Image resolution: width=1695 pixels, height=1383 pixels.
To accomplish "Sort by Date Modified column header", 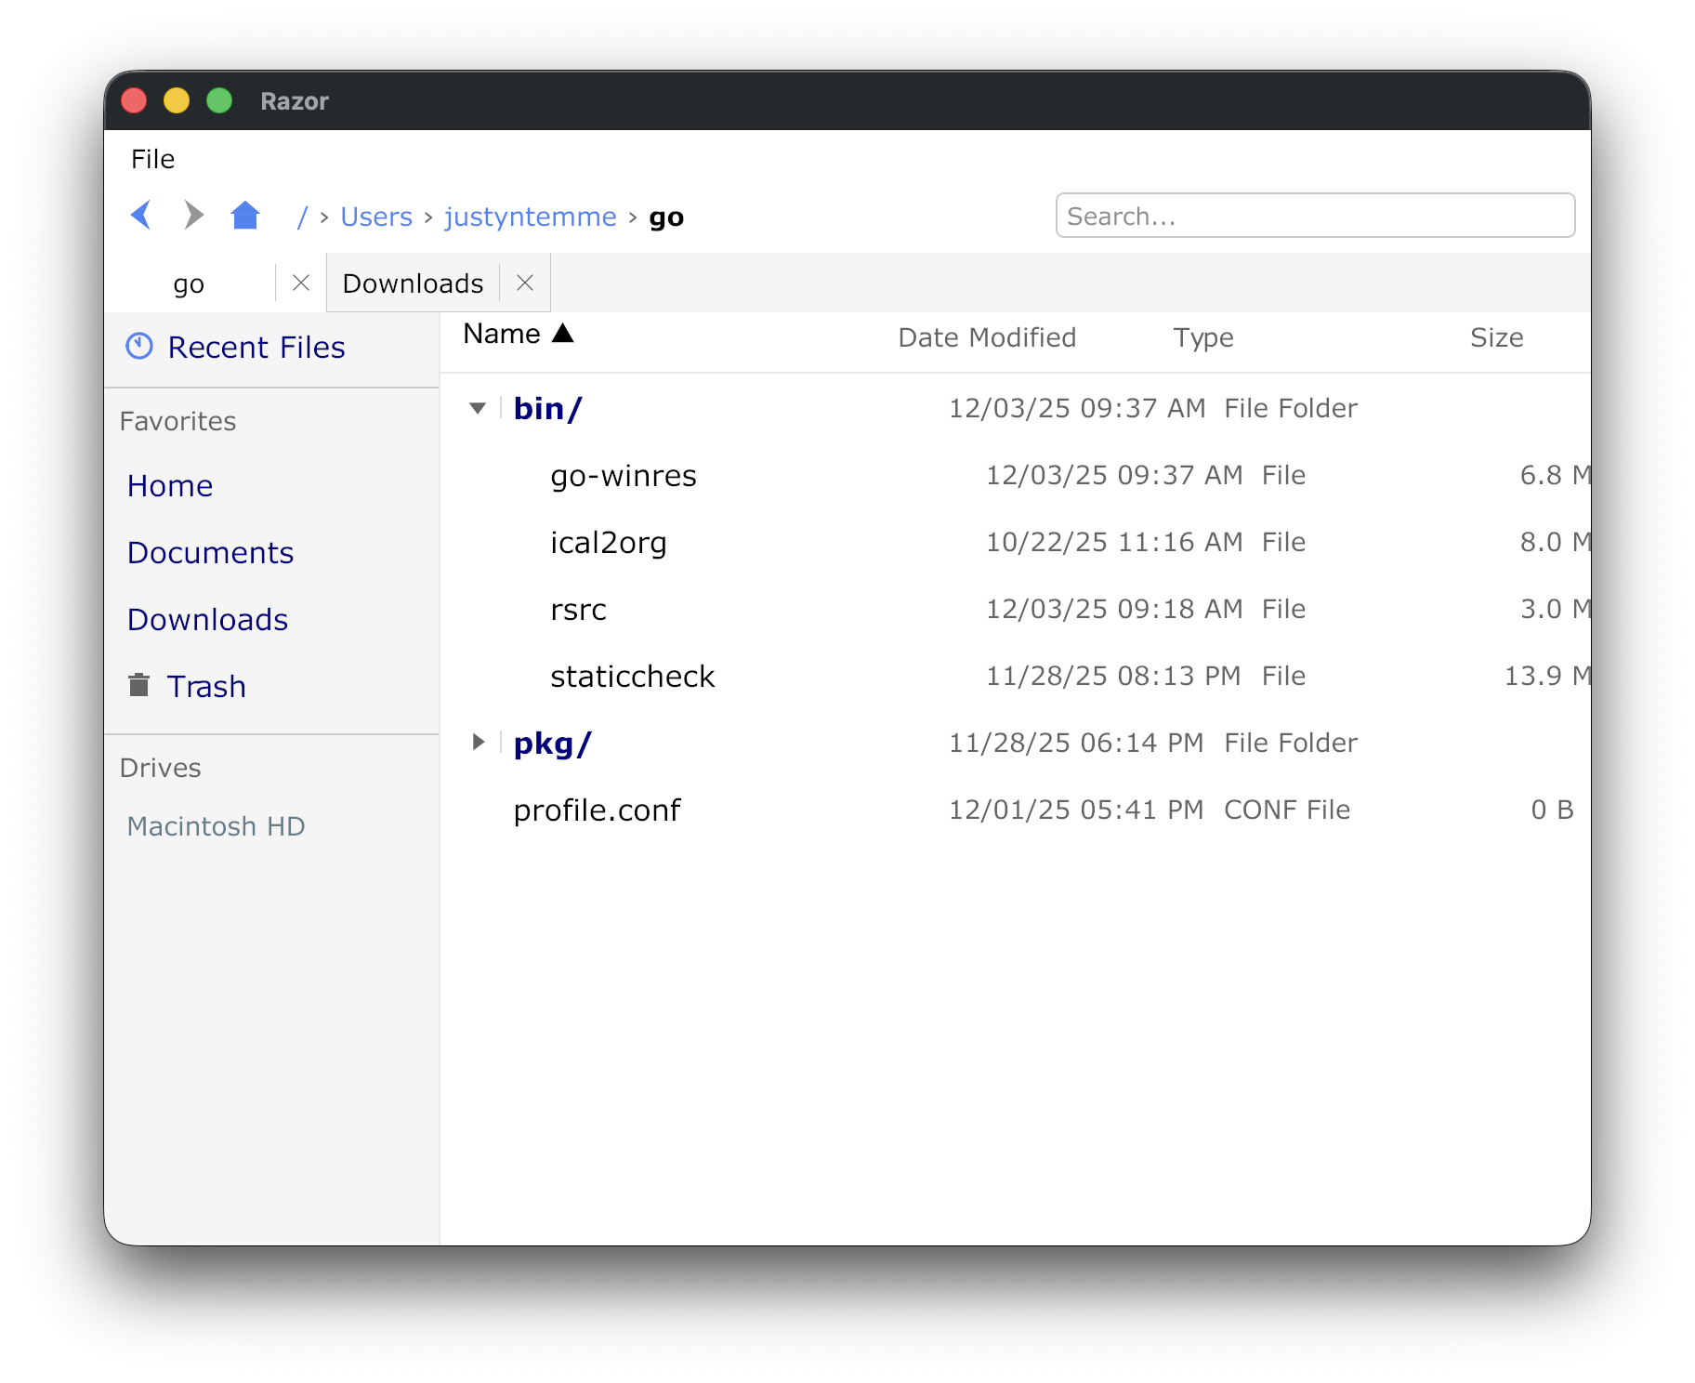I will click(x=987, y=337).
